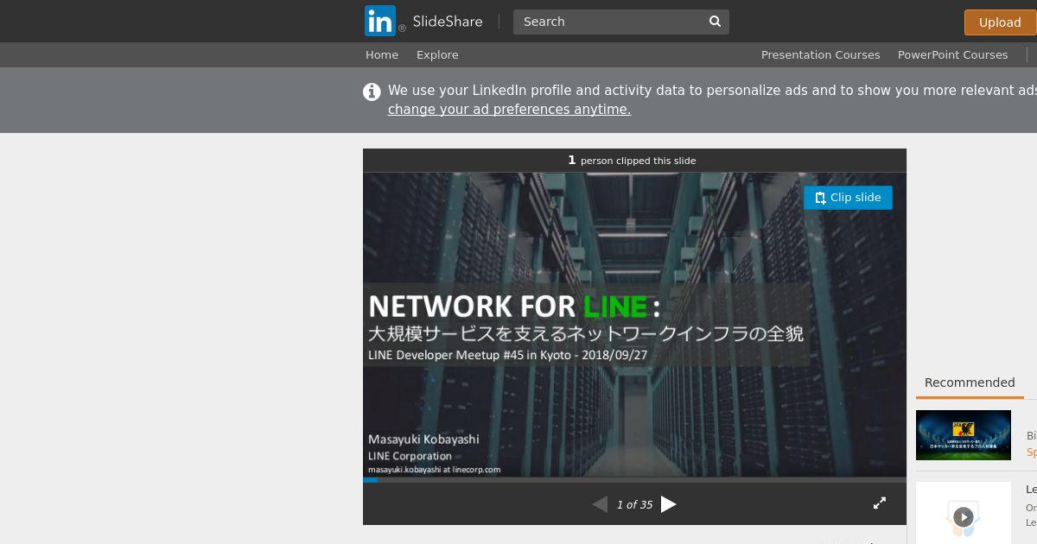Toggle fullscreen view icon

[x=880, y=503]
